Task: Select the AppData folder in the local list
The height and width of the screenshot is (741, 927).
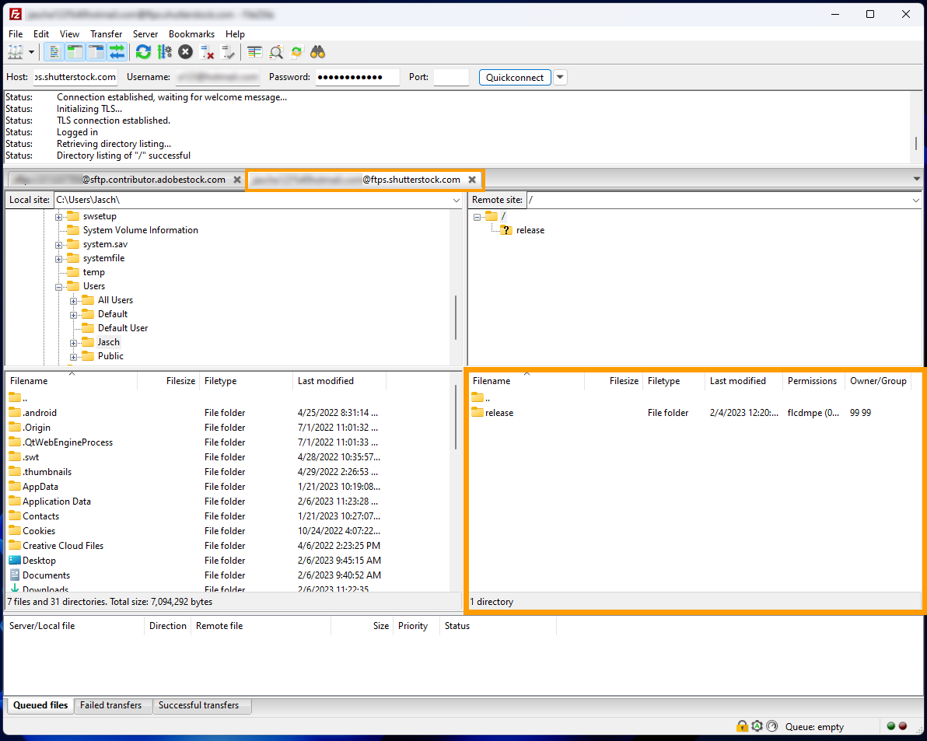Action: tap(228, 486)
